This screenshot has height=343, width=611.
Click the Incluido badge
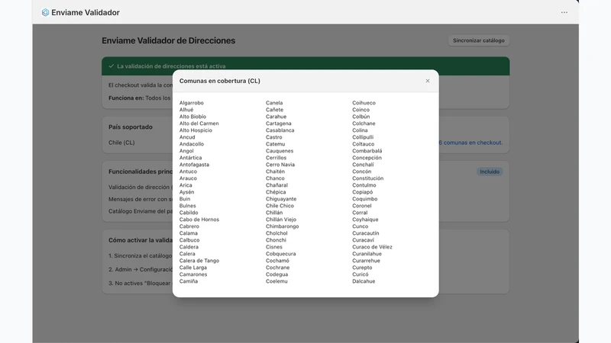[x=490, y=171]
